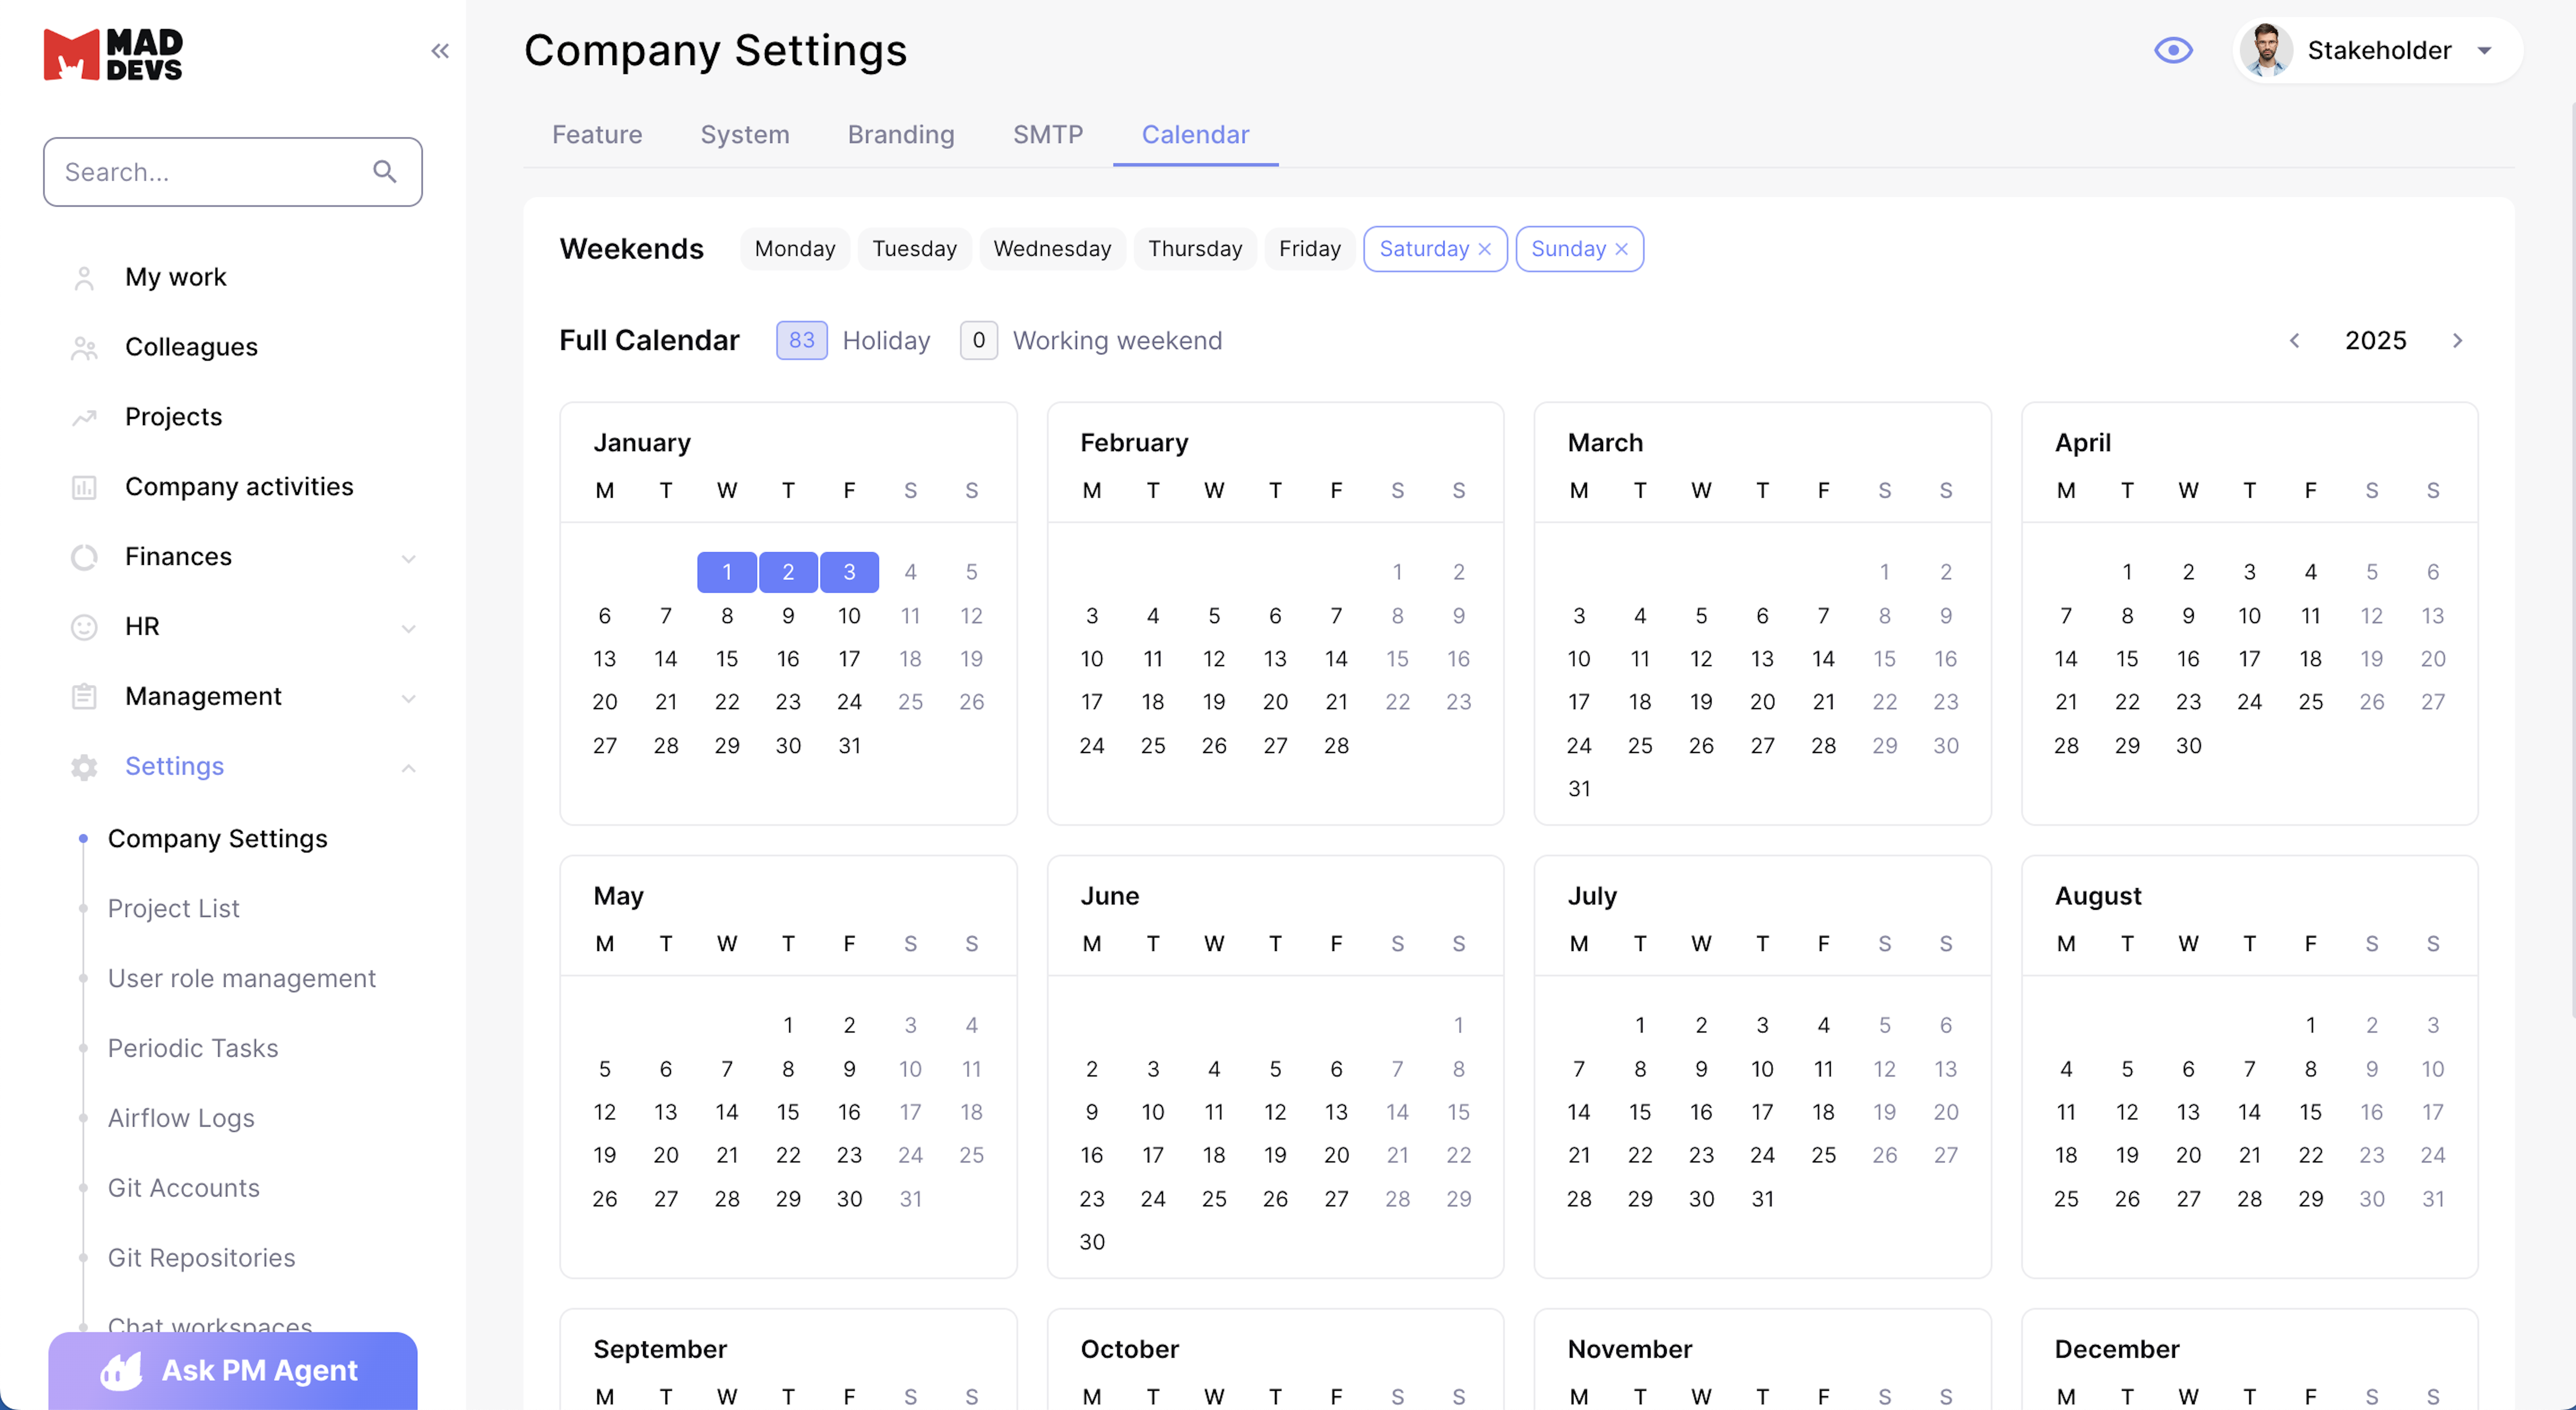Click the Ask PM Agent button
This screenshot has height=1410, width=2576.
[x=233, y=1371]
